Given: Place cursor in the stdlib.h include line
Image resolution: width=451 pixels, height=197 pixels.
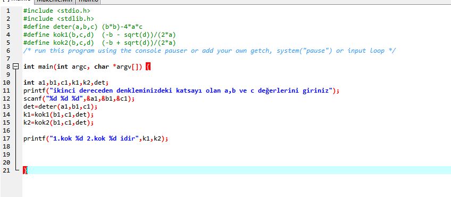Looking at the screenshot, I should click(59, 19).
